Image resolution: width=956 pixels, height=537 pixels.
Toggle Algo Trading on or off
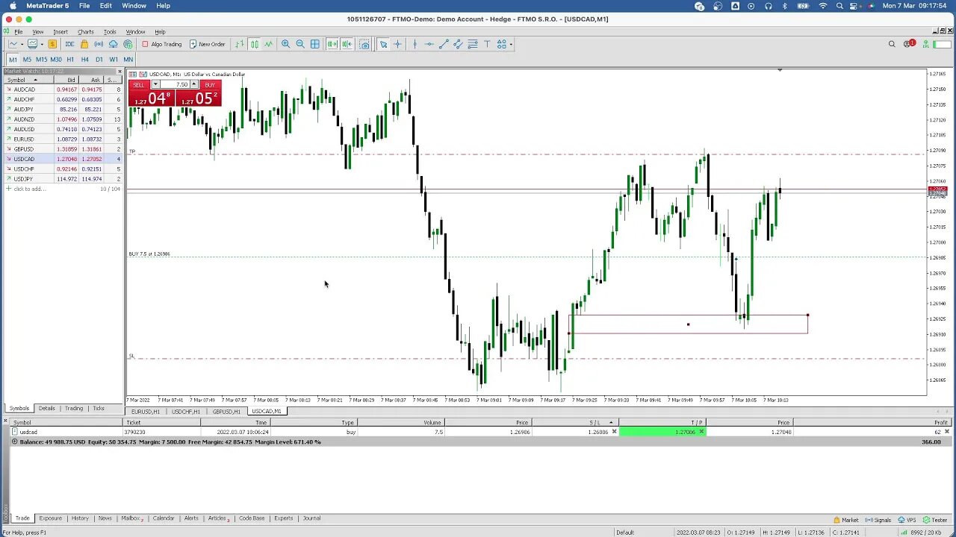(162, 44)
